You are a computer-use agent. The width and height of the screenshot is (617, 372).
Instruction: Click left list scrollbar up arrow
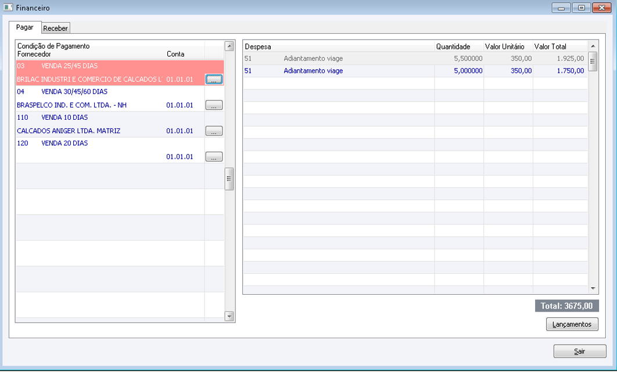[x=229, y=46]
